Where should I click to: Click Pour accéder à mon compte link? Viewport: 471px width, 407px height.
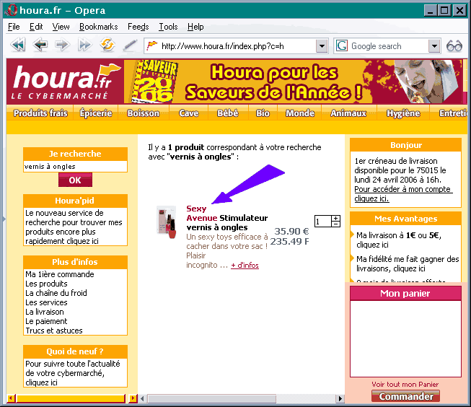pos(403,193)
